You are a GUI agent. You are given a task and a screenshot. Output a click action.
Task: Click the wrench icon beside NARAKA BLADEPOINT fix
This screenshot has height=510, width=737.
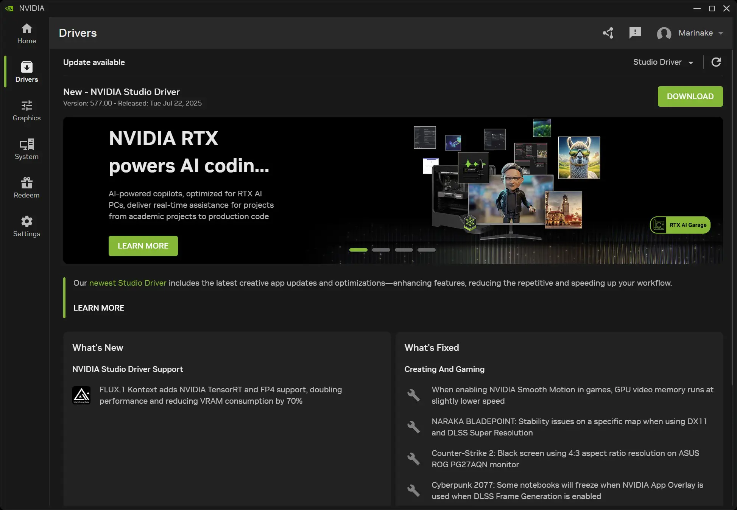[x=413, y=427]
